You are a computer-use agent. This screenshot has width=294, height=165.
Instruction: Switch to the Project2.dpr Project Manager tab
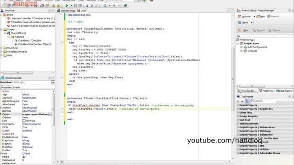click(247, 91)
